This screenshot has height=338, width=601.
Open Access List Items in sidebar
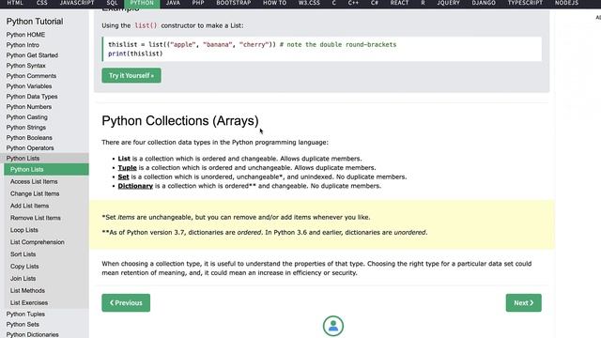(x=34, y=181)
